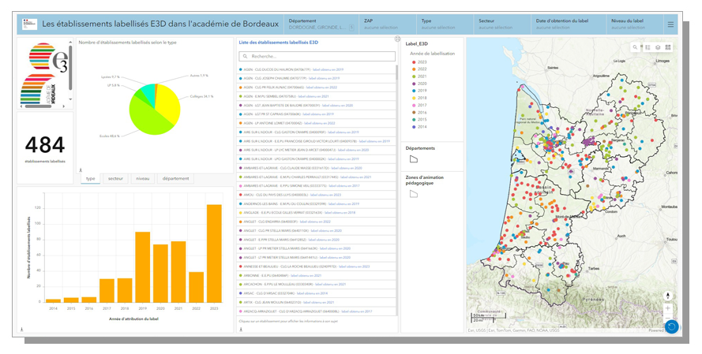Select the Départements polygon selector
Viewport: 702px width, 354px height.
click(413, 158)
